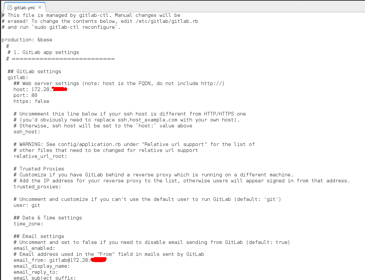
Task: Place cursor at end of 'trusted_proxies:'
Action: [61, 187]
